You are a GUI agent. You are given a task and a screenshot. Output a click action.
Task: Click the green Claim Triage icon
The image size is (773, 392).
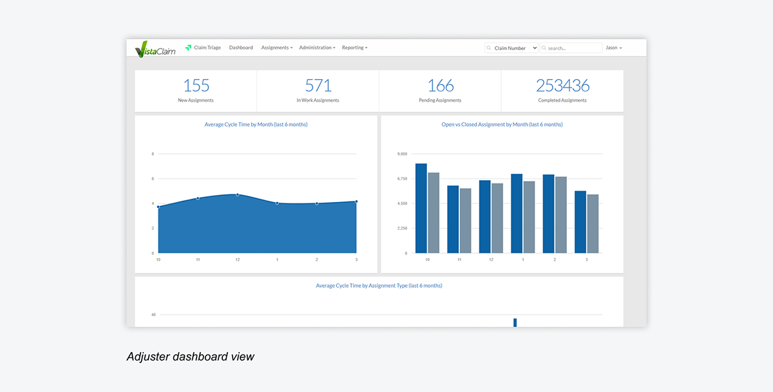point(189,48)
